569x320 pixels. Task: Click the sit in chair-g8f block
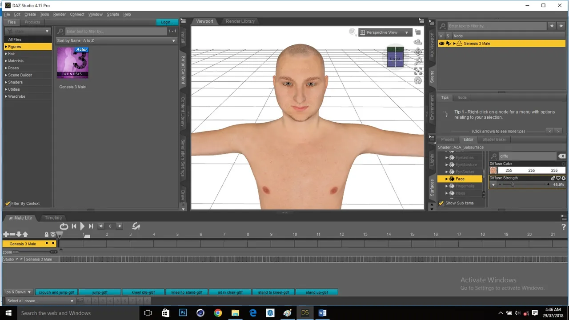(230, 292)
